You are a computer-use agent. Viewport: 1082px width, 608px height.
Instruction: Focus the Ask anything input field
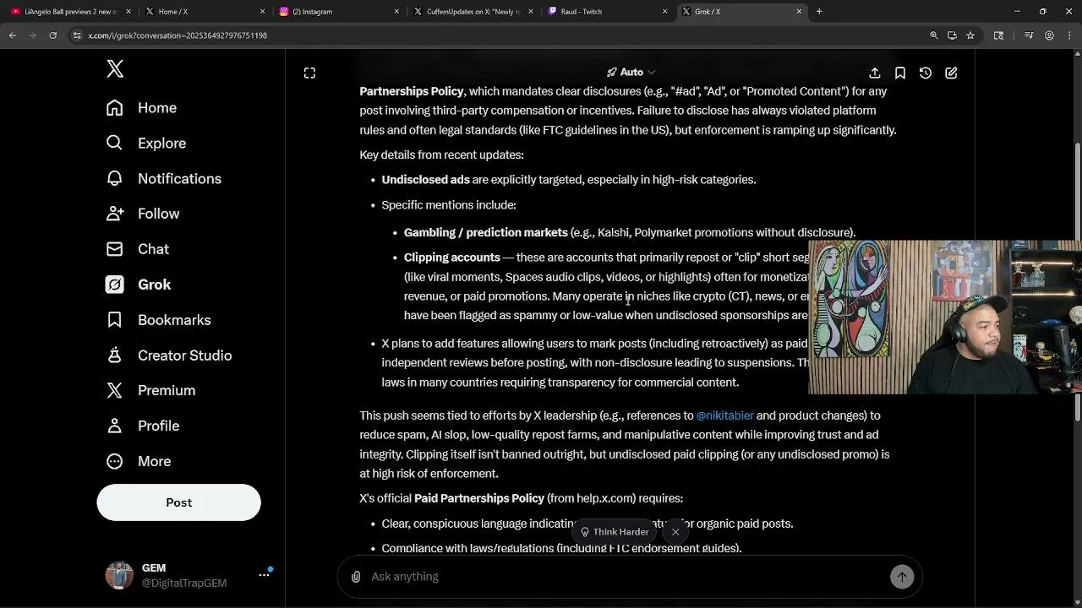click(626, 577)
